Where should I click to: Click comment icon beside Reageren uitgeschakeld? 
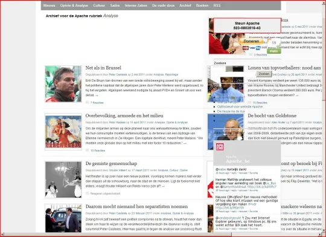coord(87,193)
